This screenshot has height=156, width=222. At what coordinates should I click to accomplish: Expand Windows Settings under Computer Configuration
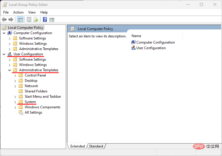[x=9, y=44]
